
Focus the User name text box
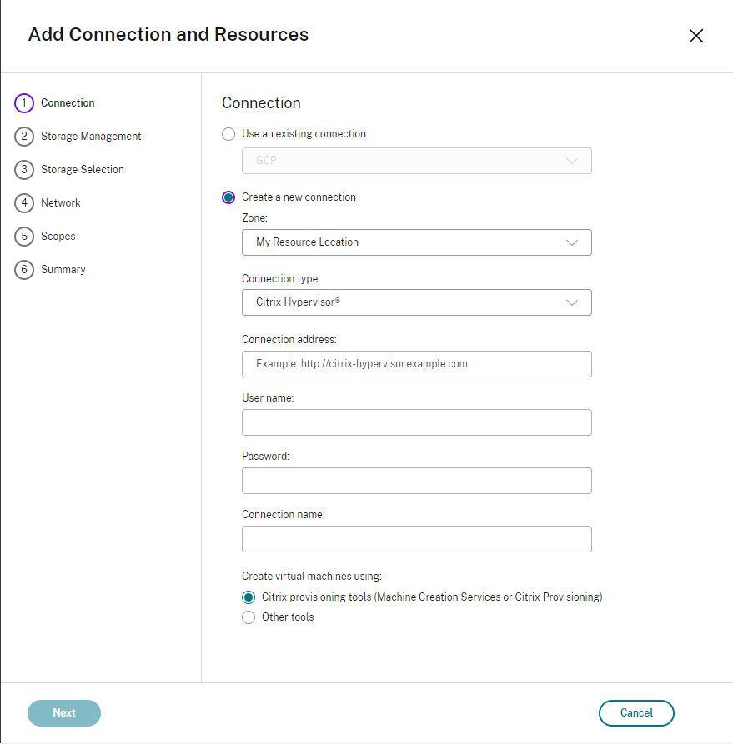[416, 422]
